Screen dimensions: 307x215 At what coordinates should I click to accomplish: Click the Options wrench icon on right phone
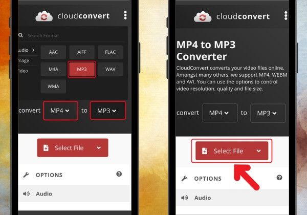pos(184,178)
